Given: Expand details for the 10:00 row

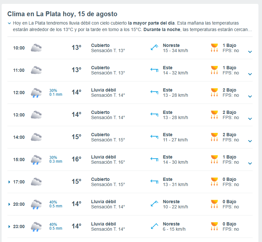Looking at the screenshot, I should click(x=250, y=52).
